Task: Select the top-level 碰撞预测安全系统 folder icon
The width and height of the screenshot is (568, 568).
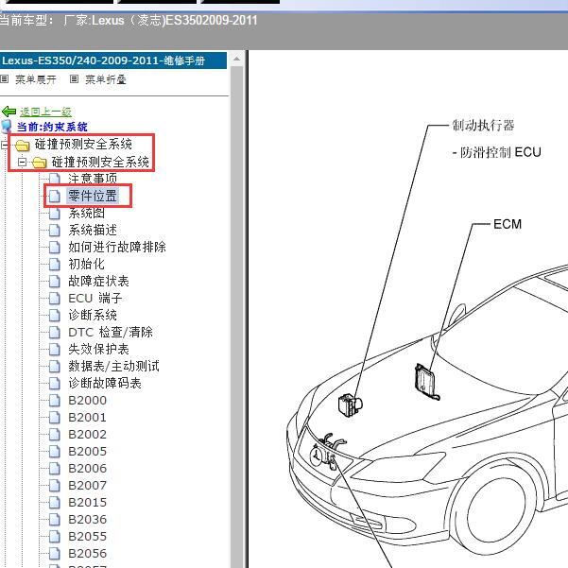Action: 22,146
